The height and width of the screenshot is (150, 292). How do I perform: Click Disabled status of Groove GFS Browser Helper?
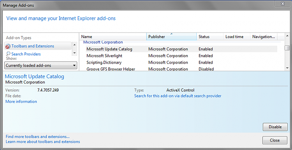tap(206, 69)
